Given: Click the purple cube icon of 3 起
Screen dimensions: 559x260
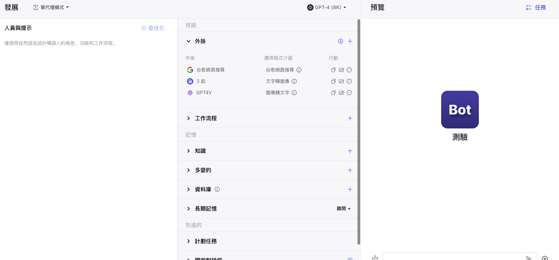Looking at the screenshot, I should click(190, 81).
